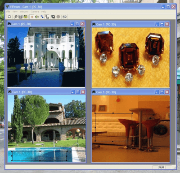Viewport: 180px width, 173px height.
Task: Click the split-panel layout toolbar icon
Action: pos(20,17)
